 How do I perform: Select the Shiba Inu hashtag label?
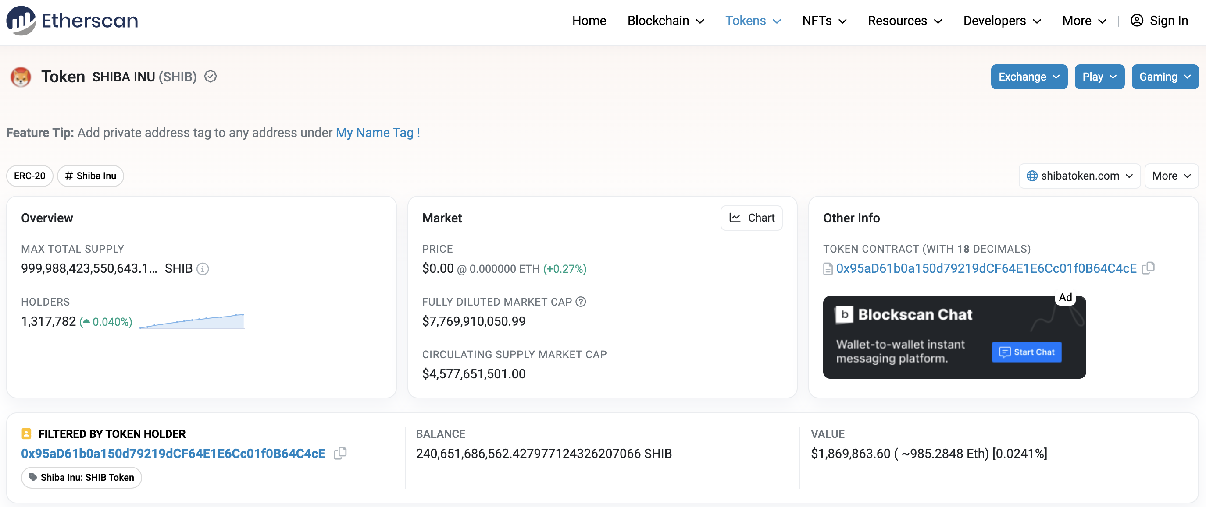(x=90, y=176)
